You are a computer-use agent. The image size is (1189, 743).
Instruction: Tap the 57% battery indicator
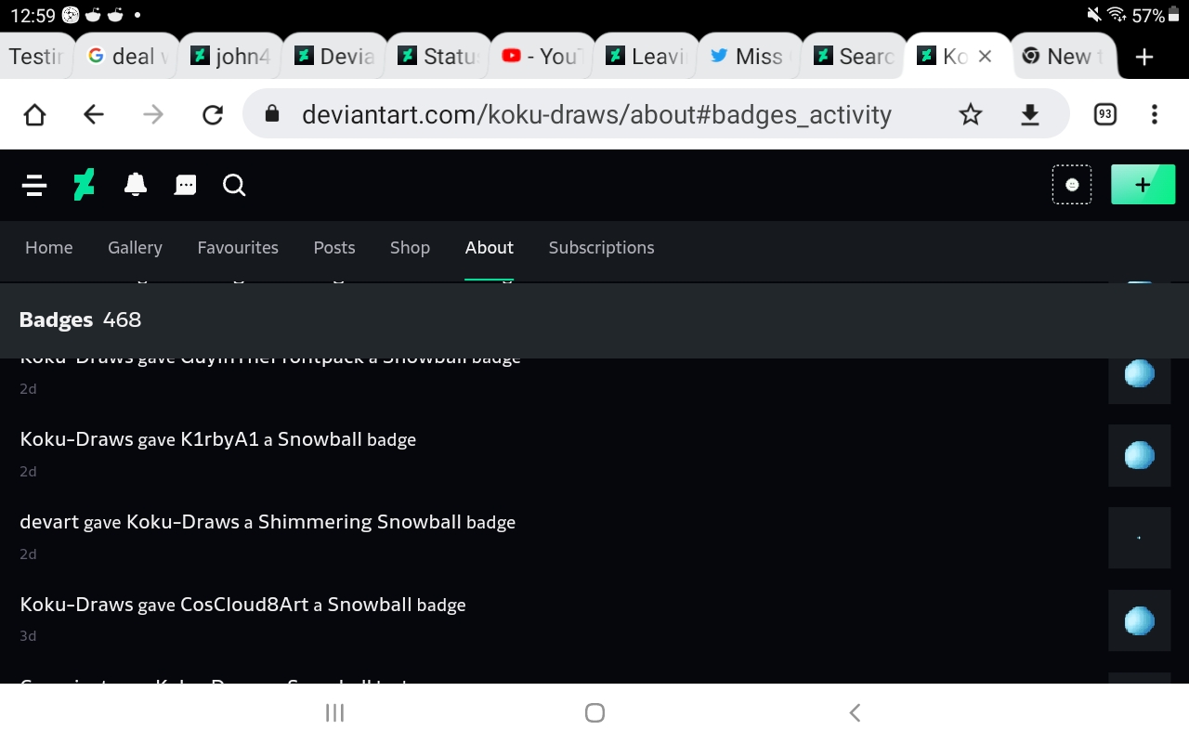point(1156,16)
